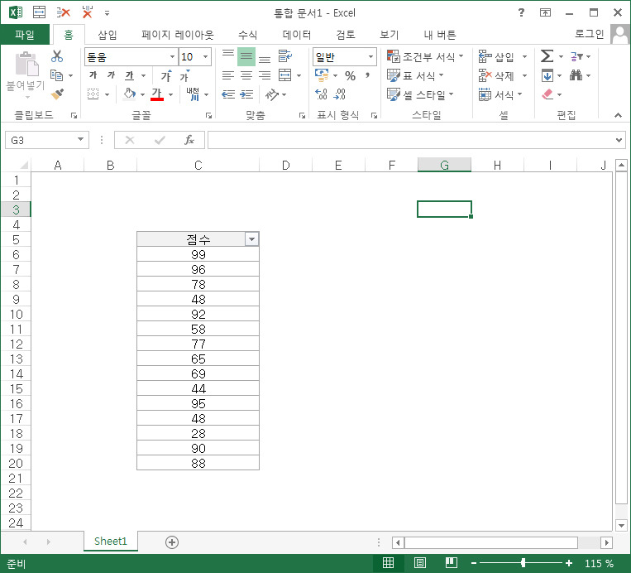This screenshot has height=573, width=631.
Task: Click the Clear eraser icon
Action: point(547,94)
